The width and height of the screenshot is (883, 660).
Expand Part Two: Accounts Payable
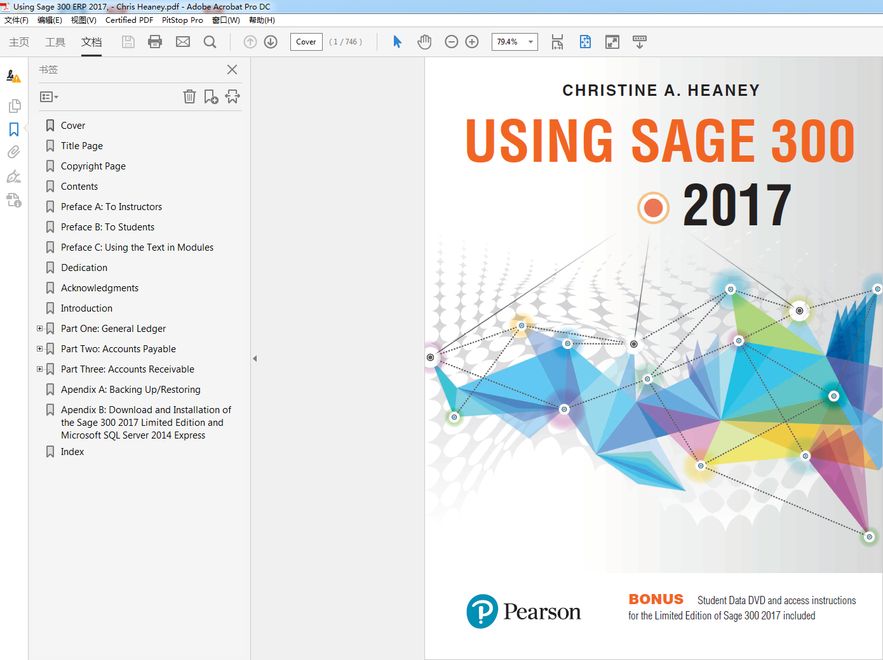coord(40,349)
